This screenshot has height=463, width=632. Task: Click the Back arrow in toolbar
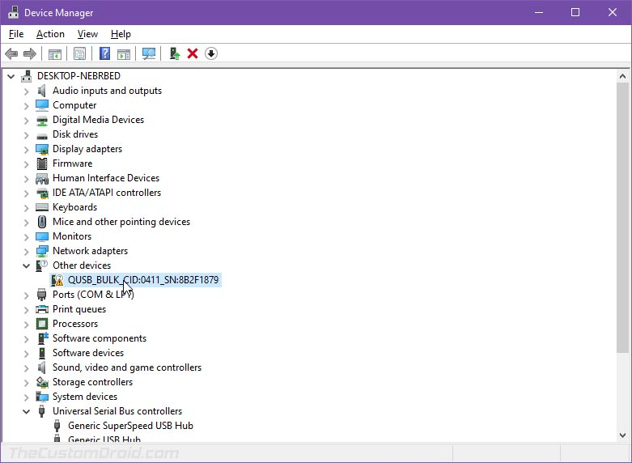(x=11, y=53)
